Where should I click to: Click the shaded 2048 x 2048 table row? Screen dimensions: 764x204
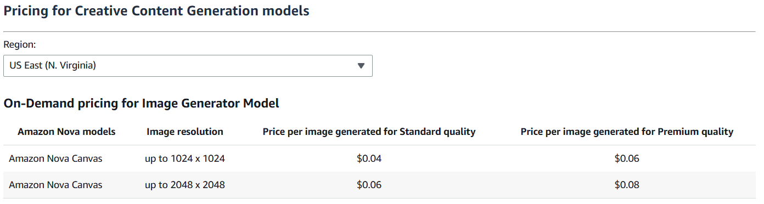[x=379, y=185]
